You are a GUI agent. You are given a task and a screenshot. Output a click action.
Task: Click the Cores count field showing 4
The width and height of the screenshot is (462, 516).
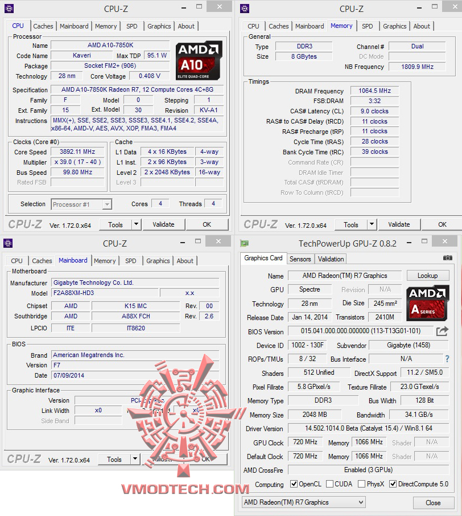pyautogui.click(x=160, y=203)
